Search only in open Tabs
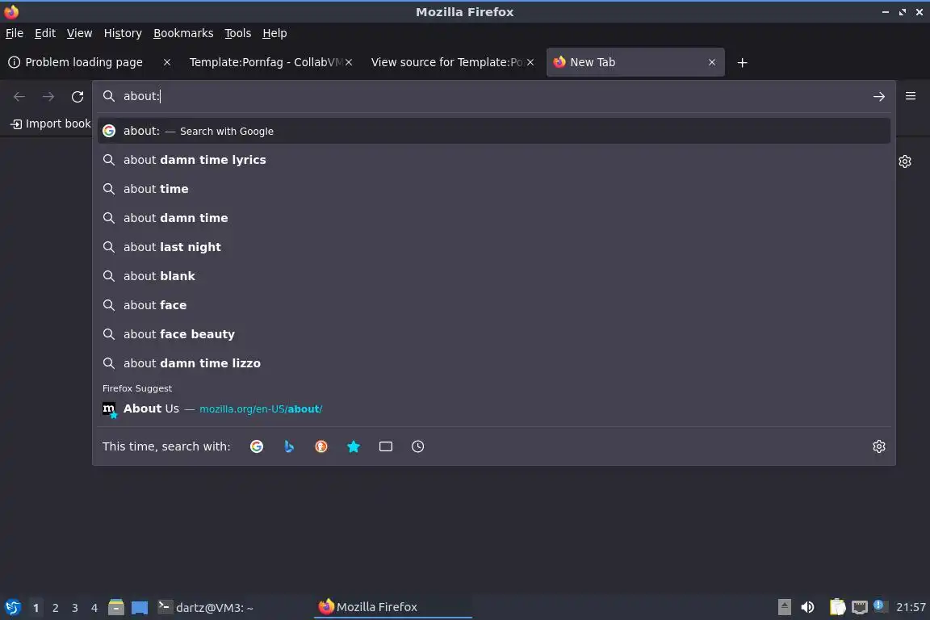930x620 pixels. click(x=386, y=446)
